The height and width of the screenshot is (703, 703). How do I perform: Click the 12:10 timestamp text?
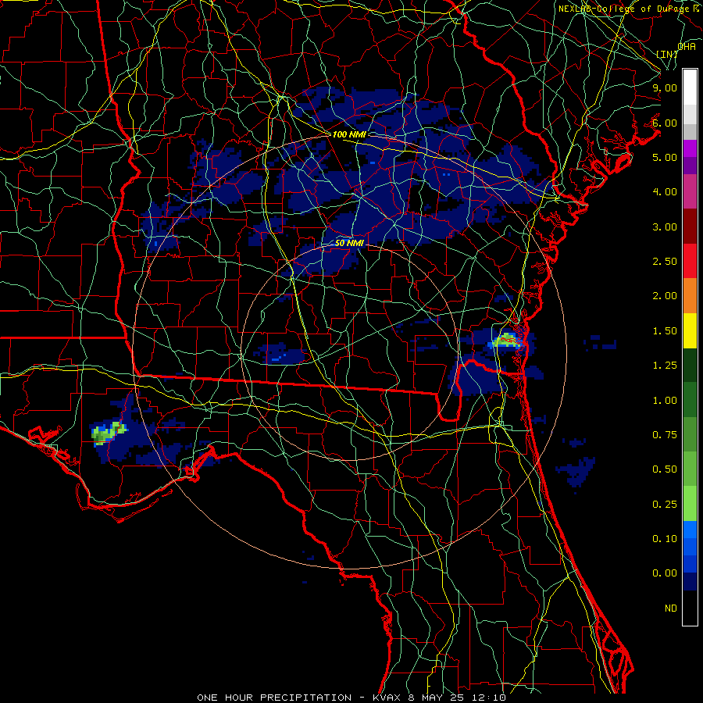coord(489,698)
